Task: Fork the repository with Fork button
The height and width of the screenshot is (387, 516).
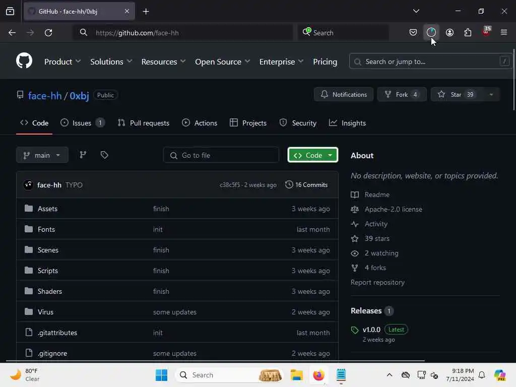Action: (x=402, y=94)
